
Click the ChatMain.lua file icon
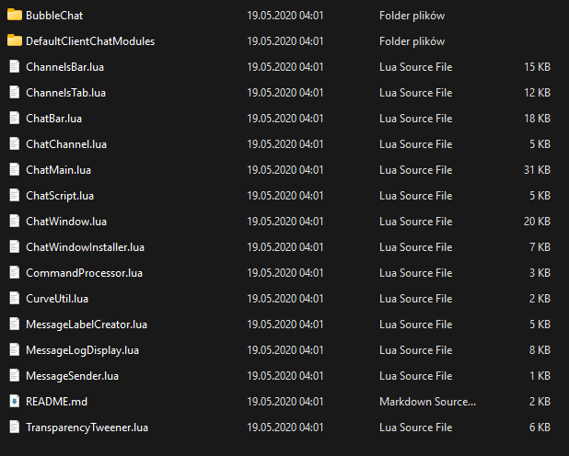click(14, 170)
